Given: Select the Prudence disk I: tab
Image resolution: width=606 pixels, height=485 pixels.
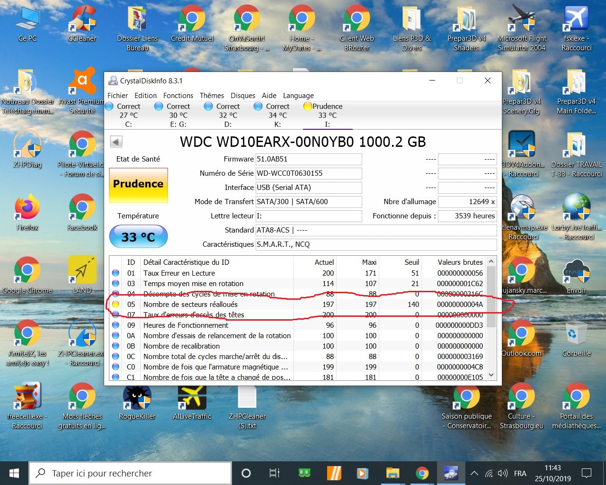Looking at the screenshot, I should coord(327,115).
